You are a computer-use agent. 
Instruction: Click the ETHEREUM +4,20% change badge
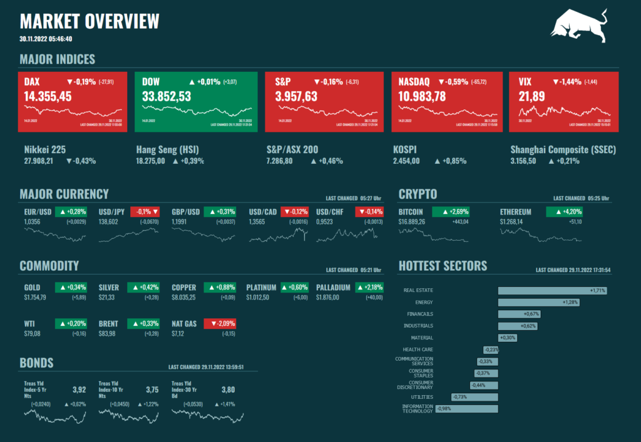pyautogui.click(x=564, y=212)
